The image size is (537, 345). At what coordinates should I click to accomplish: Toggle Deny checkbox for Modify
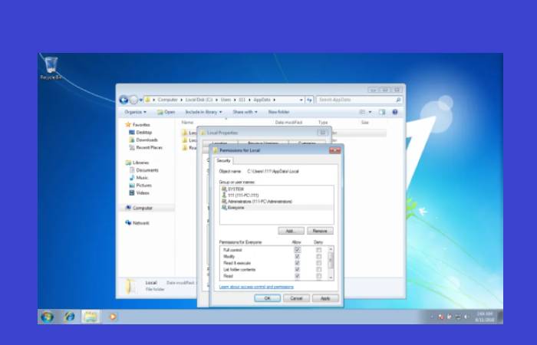tap(319, 256)
